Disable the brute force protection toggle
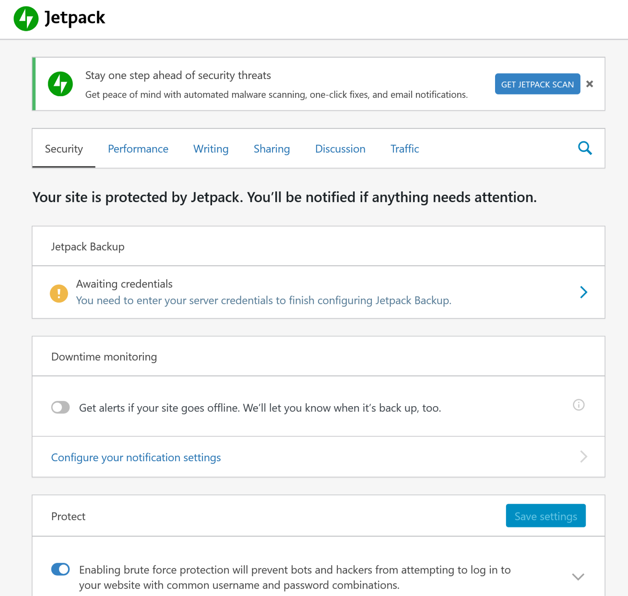Viewport: 628px width, 596px height. (60, 569)
